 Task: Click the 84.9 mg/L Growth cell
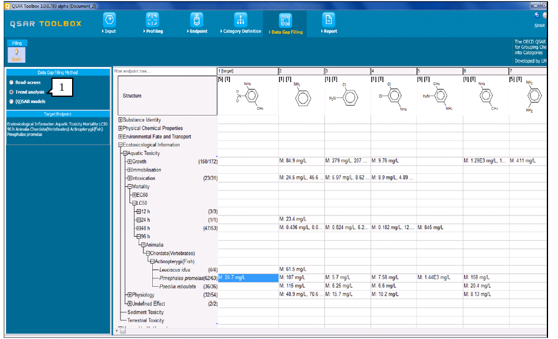(301, 161)
